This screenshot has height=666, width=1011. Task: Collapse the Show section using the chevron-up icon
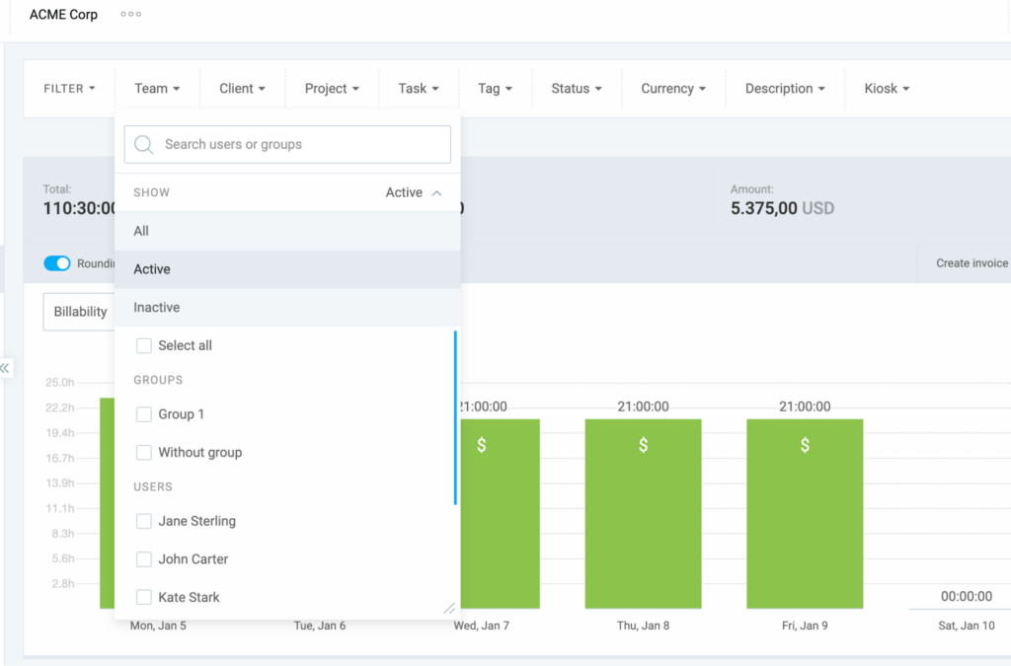(x=437, y=193)
